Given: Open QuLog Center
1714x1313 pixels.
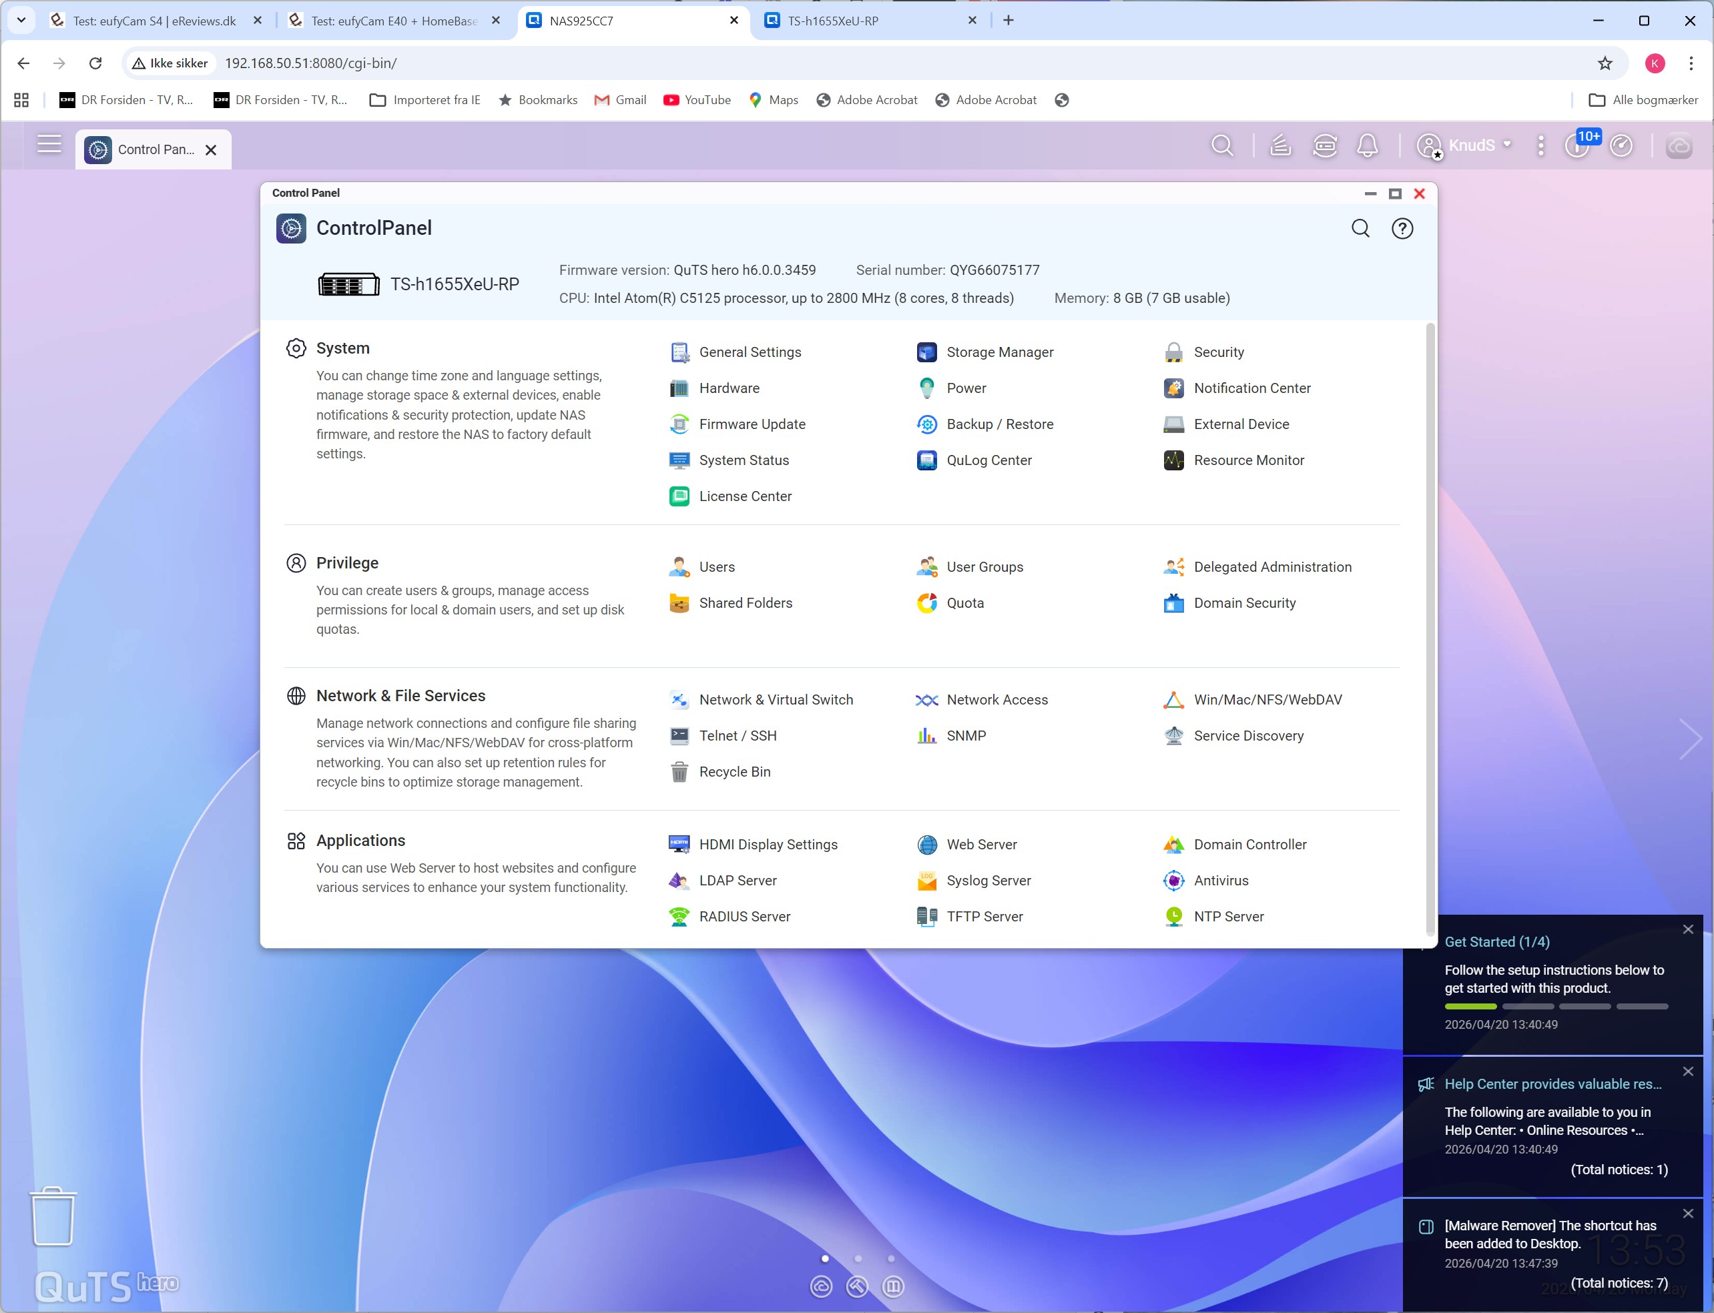Looking at the screenshot, I should click(x=974, y=460).
